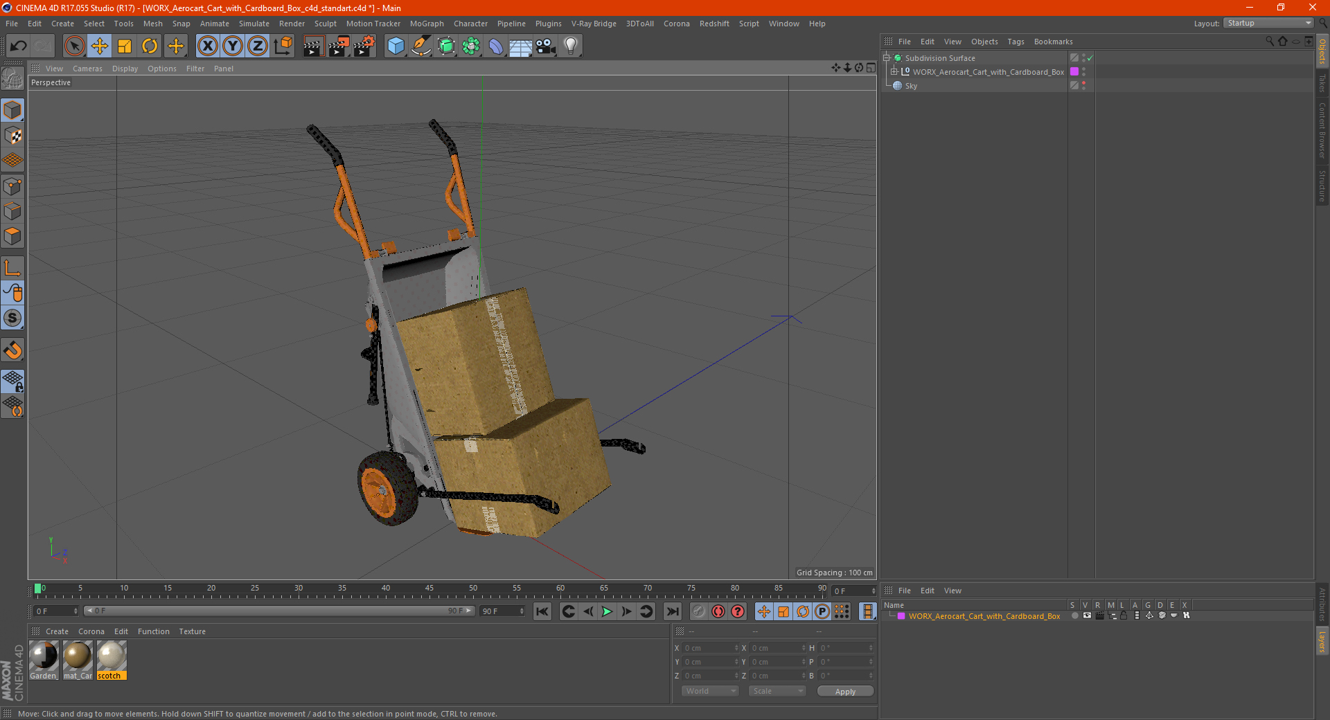The image size is (1330, 720).
Task: Add Subdivision Surface generator icon
Action: point(447,46)
